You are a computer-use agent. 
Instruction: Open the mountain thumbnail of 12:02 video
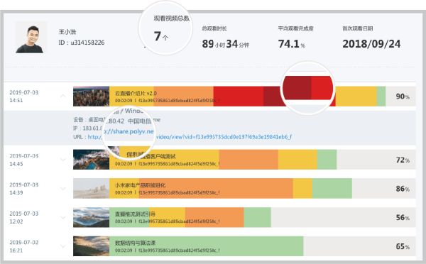pos(91,217)
